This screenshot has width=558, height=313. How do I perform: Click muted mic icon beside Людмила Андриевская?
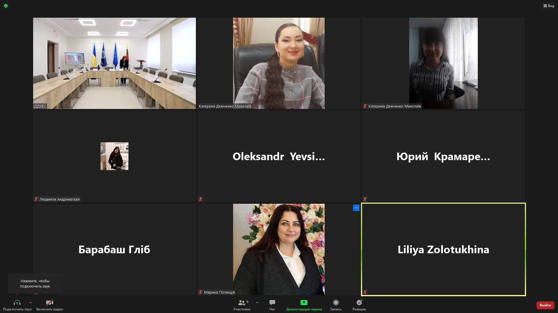click(36, 199)
